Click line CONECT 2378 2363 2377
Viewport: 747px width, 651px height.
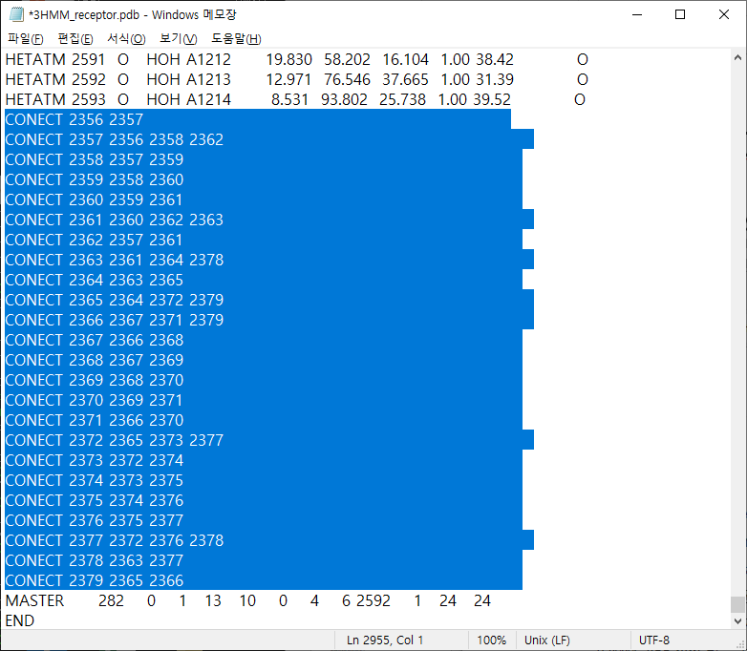tap(95, 560)
